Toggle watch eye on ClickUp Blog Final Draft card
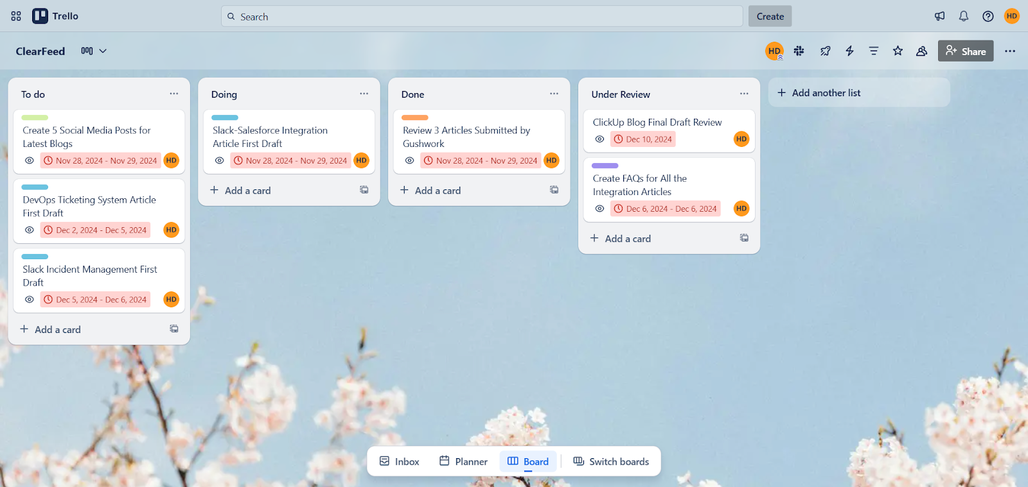 pos(599,139)
